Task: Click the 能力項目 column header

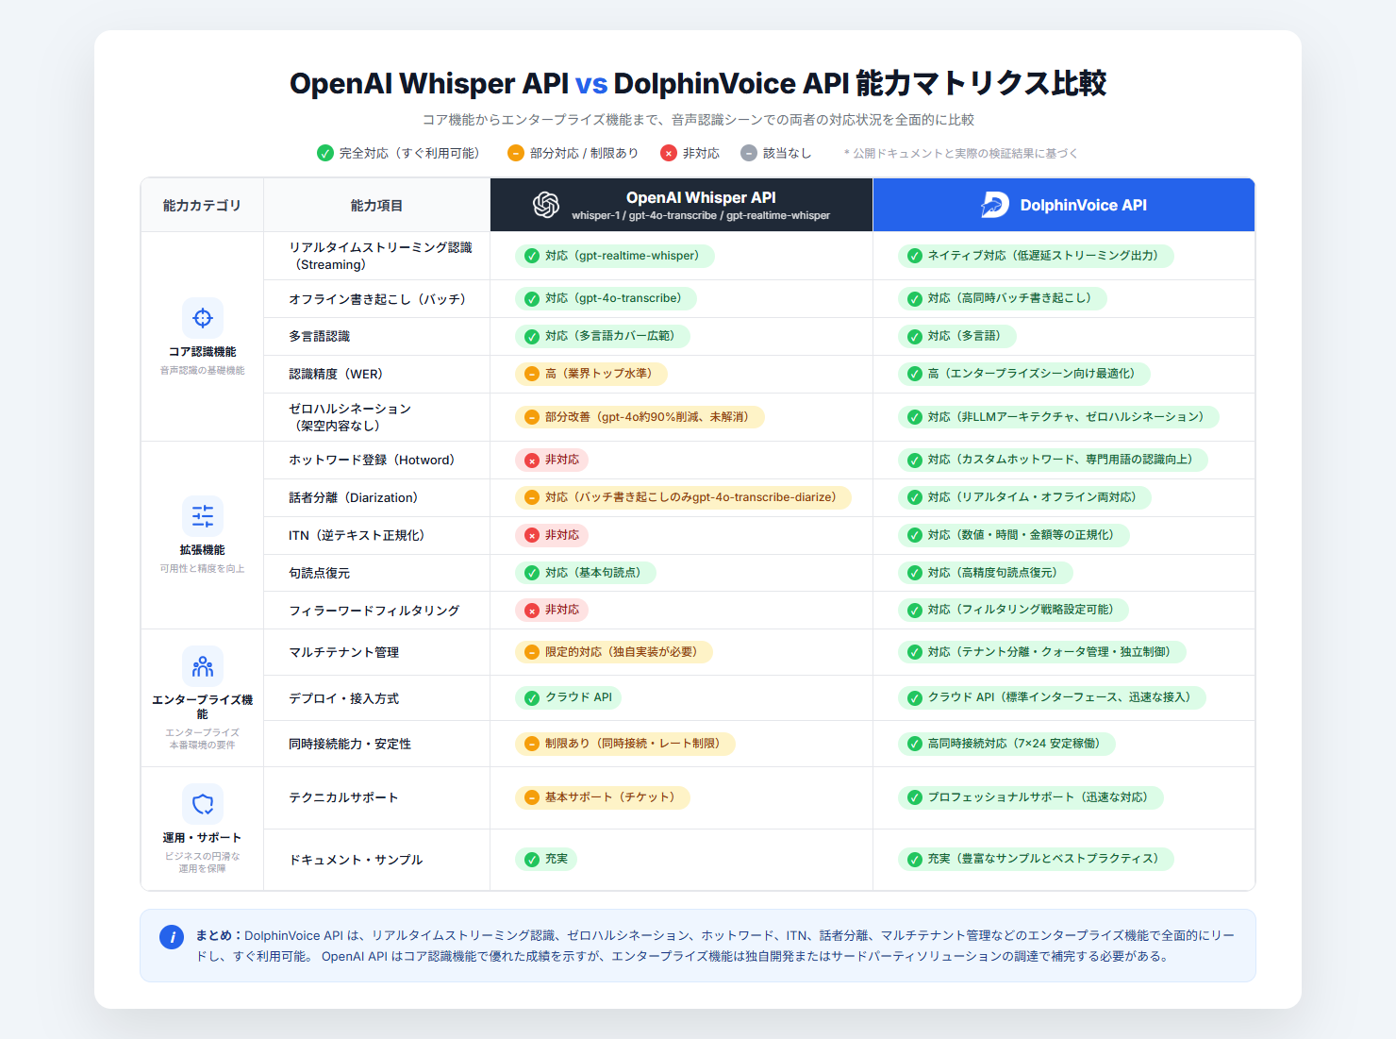Action: pyautogui.click(x=376, y=205)
